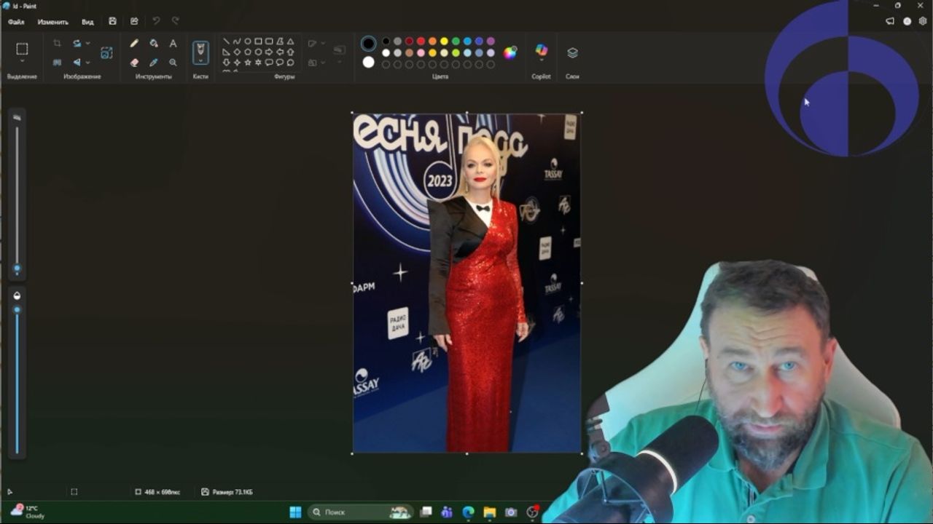Open the Copilot dropdown menu
933x524 pixels.
pyautogui.click(x=541, y=61)
